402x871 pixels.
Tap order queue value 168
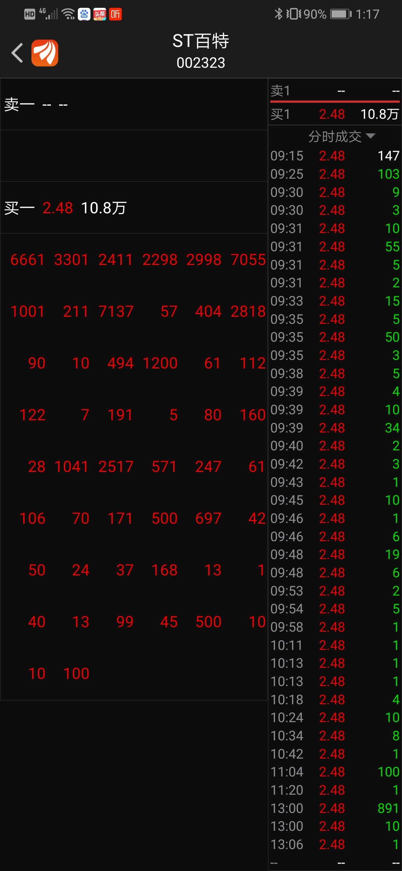click(x=164, y=570)
